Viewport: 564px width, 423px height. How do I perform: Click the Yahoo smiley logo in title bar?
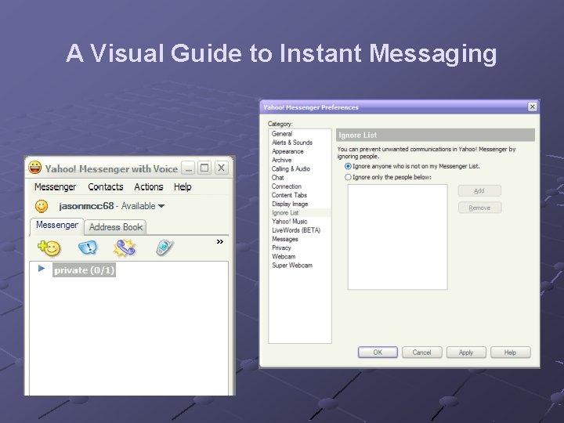pos(35,168)
